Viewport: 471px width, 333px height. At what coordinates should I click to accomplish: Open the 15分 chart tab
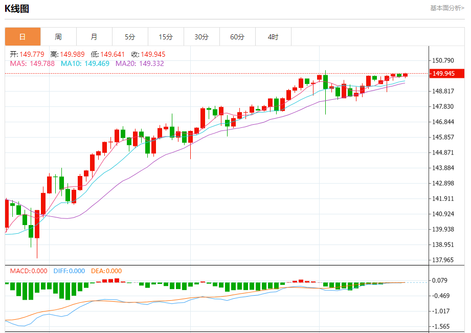coord(166,37)
